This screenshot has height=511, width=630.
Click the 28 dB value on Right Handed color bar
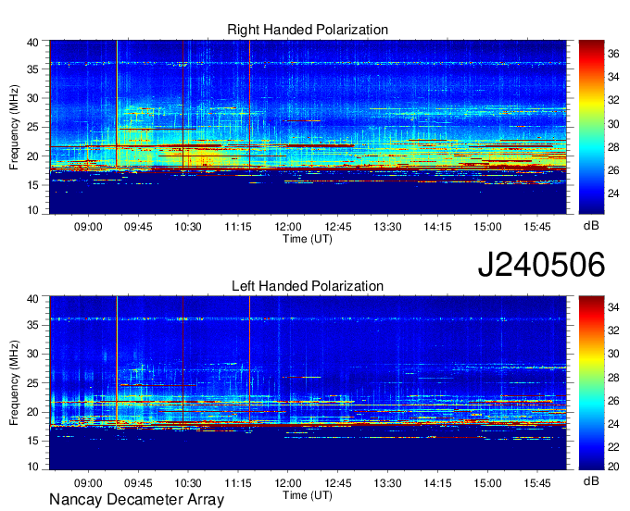click(x=613, y=147)
